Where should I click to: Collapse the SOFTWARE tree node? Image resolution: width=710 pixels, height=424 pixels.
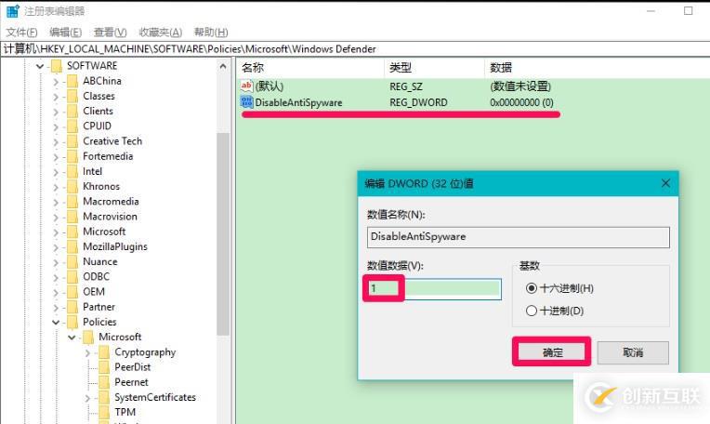(x=40, y=66)
